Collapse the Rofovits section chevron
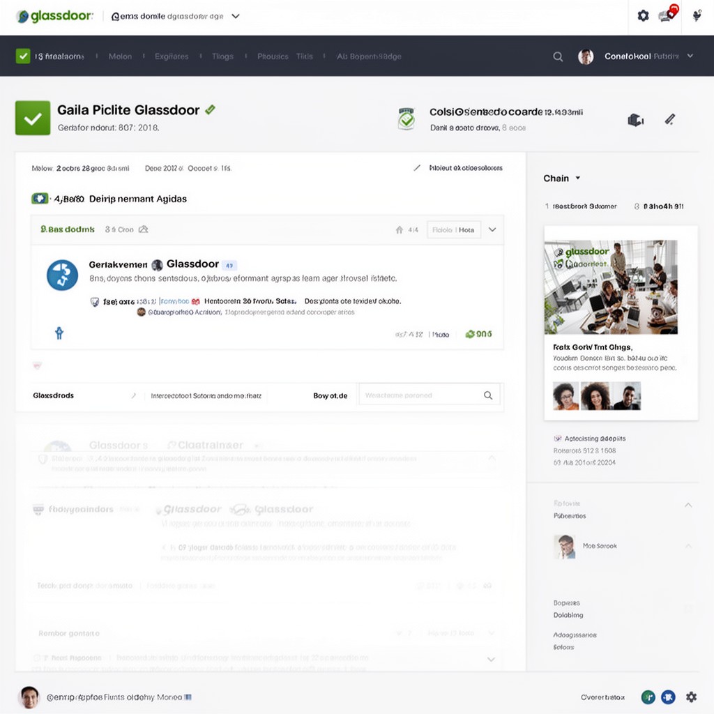714x714 pixels. (688, 505)
